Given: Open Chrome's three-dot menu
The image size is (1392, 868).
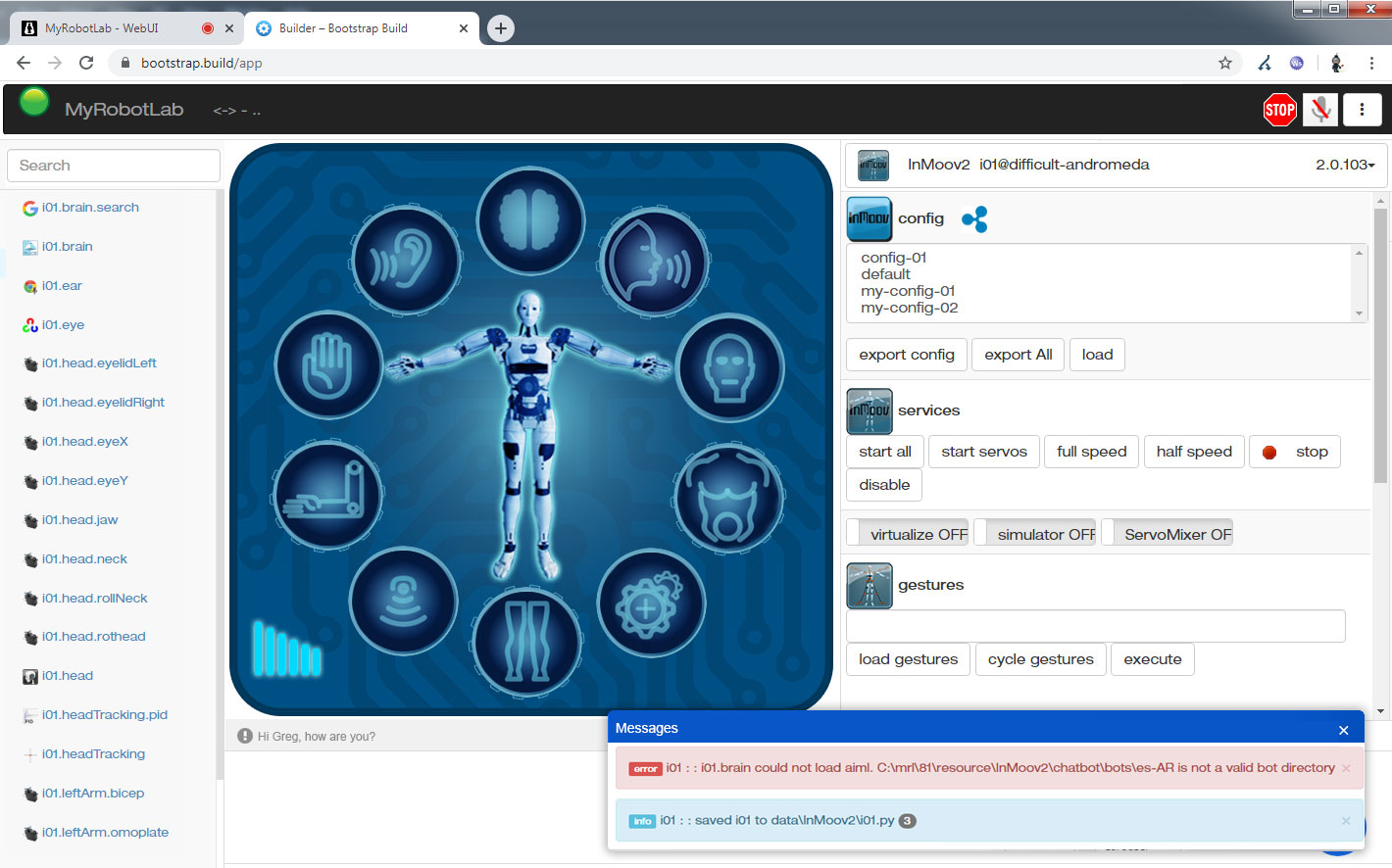Looking at the screenshot, I should tap(1371, 63).
